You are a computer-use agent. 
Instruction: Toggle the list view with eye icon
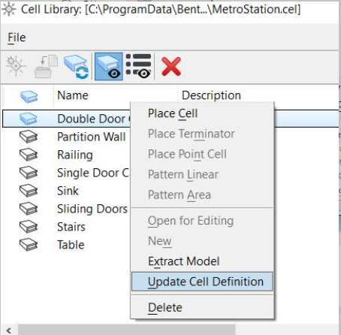(x=138, y=66)
